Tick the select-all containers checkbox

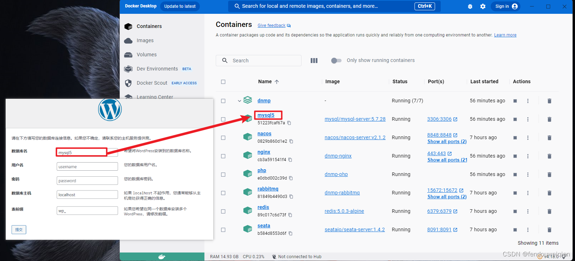pos(223,82)
